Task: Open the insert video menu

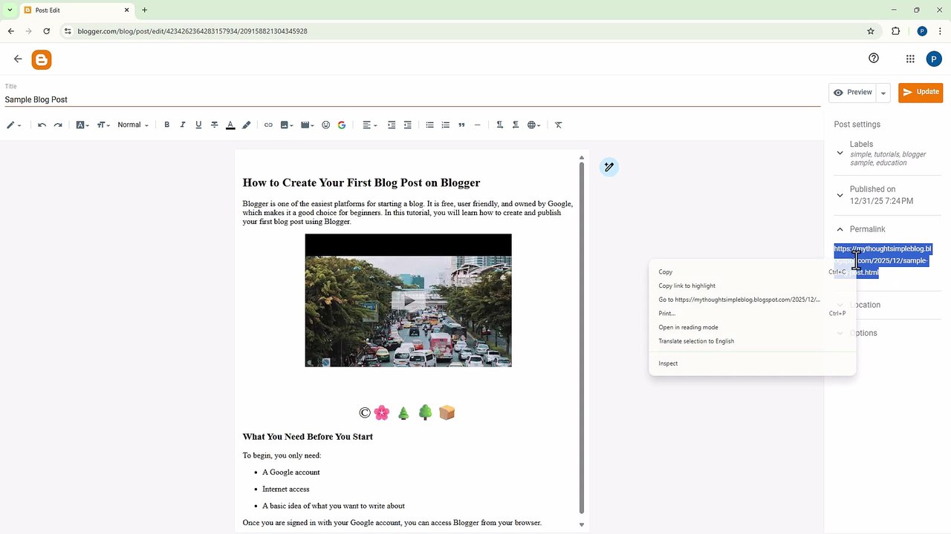Action: 308,125
